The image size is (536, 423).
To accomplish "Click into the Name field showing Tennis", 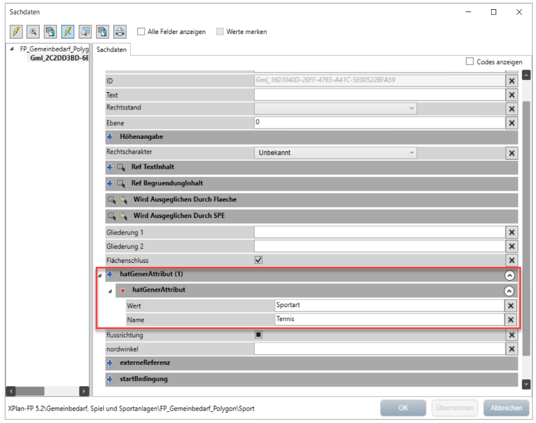I will [390, 319].
